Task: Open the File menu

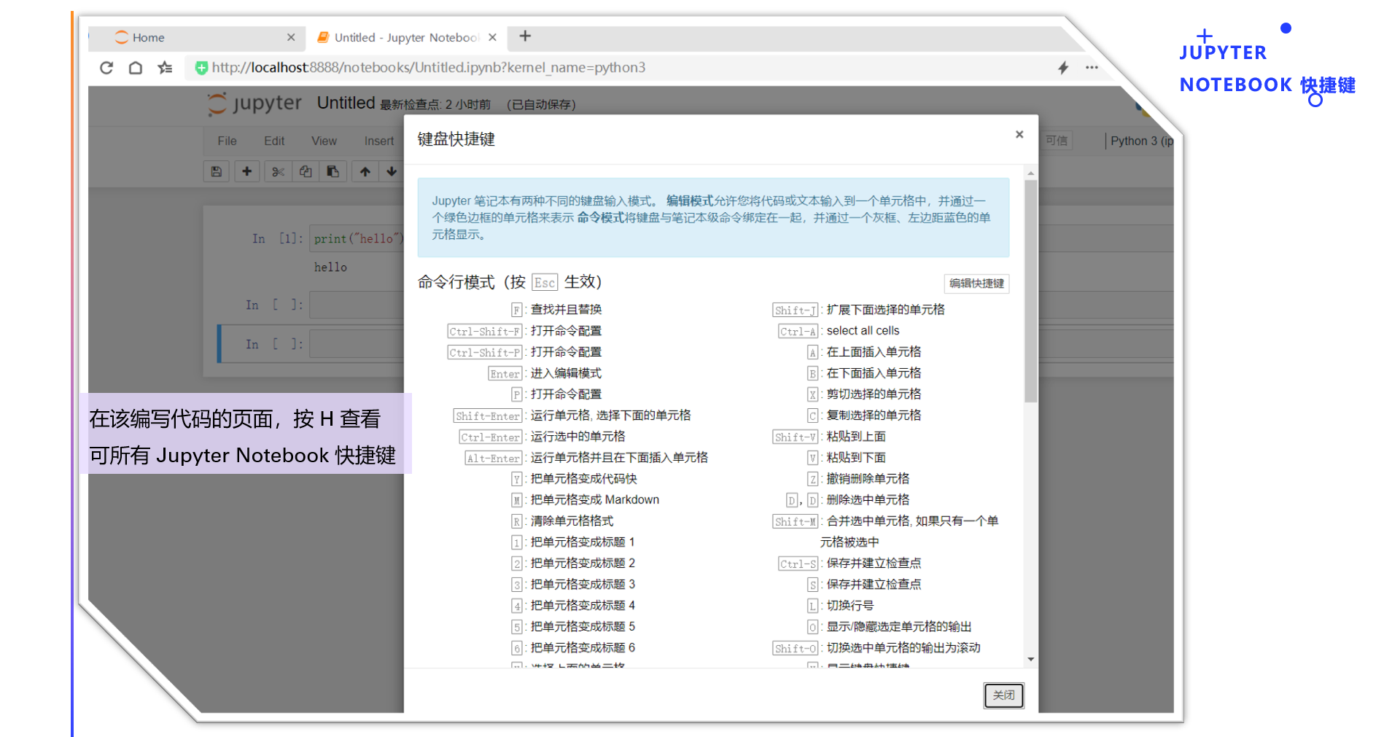Action: coord(227,141)
